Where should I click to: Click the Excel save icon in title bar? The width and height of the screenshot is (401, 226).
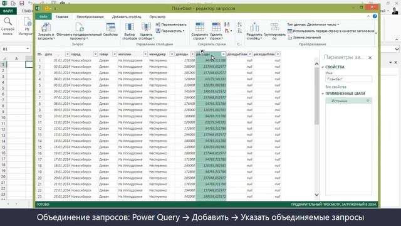tap(22, 3)
